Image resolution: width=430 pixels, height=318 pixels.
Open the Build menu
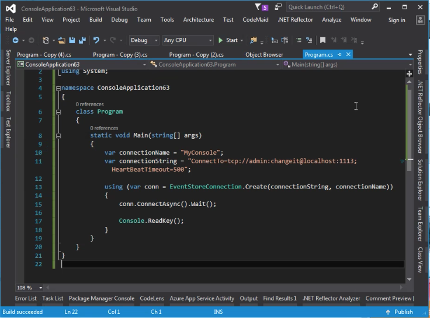pyautogui.click(x=96, y=20)
